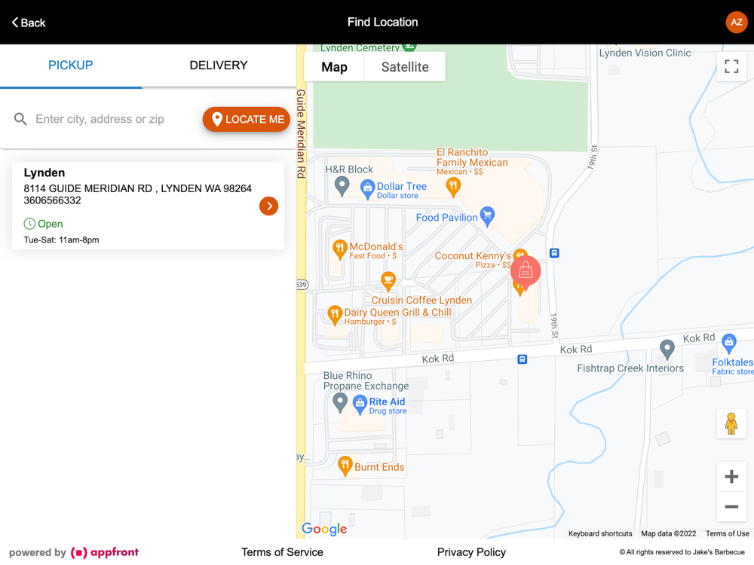Switch to the DELIVERY tab
The width and height of the screenshot is (754, 565).
point(219,66)
